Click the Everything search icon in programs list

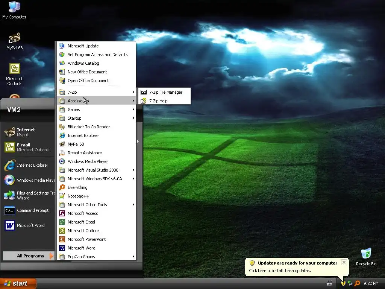pos(62,187)
